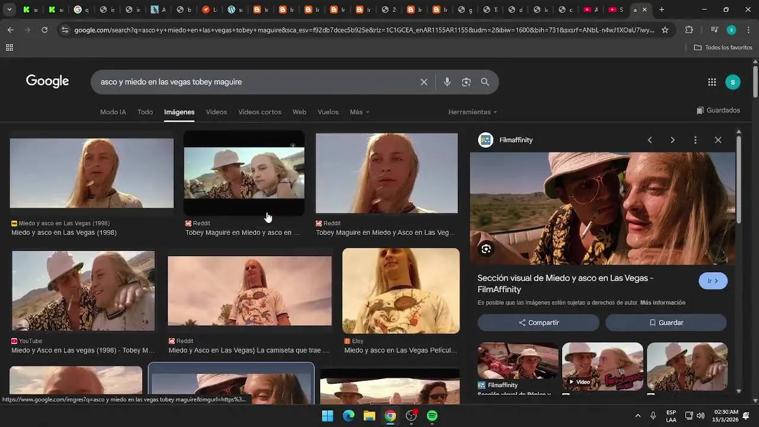Switch to Chrome in the taskbar
The height and width of the screenshot is (427, 759).
tap(390, 416)
